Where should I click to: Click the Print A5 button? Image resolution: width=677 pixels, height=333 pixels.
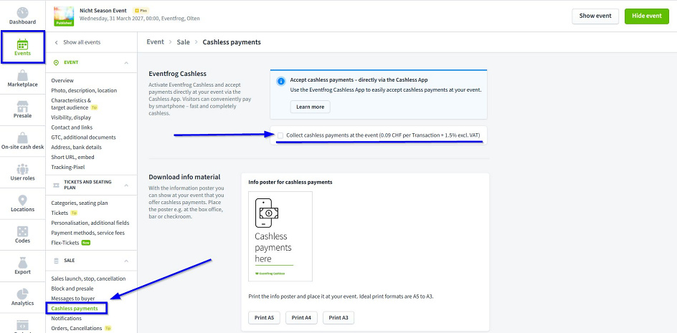click(x=264, y=317)
